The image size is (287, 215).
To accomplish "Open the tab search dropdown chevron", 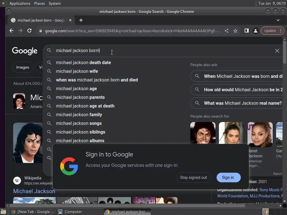I will tap(278, 20).
